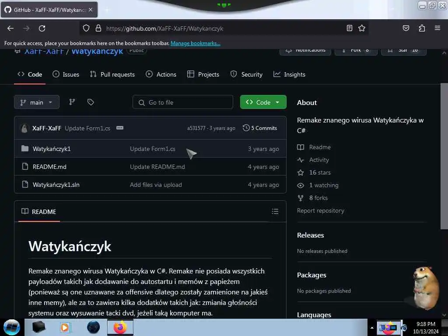View the 5 Commits history

260,128
